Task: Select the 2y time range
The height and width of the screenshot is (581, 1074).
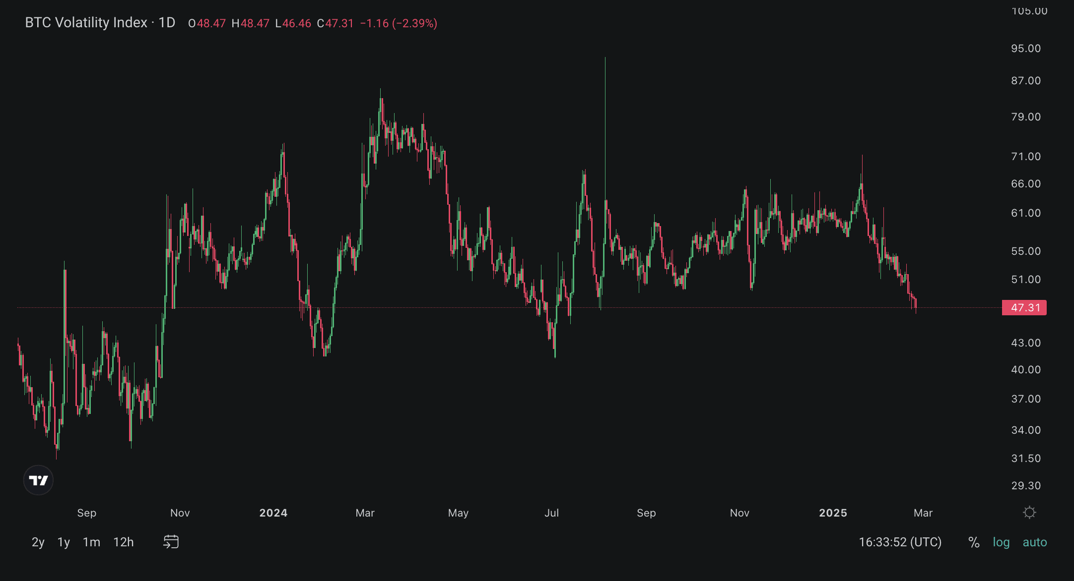Action: coord(38,542)
